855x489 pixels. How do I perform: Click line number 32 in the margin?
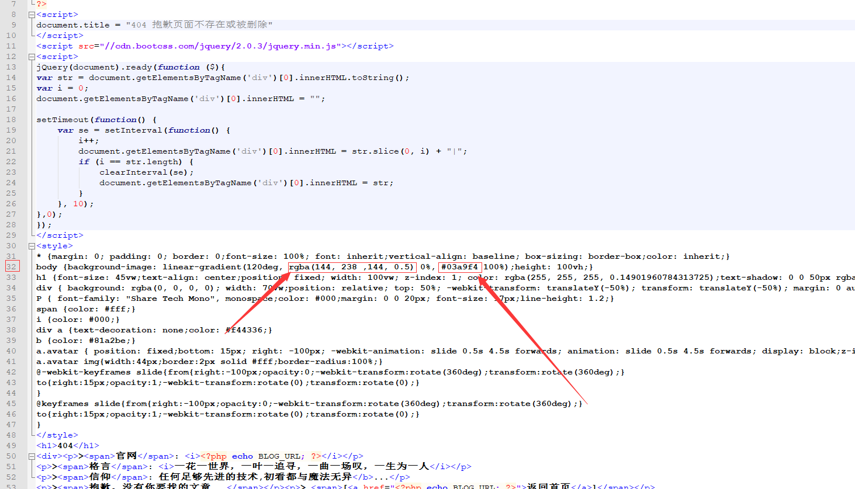pyautogui.click(x=12, y=267)
